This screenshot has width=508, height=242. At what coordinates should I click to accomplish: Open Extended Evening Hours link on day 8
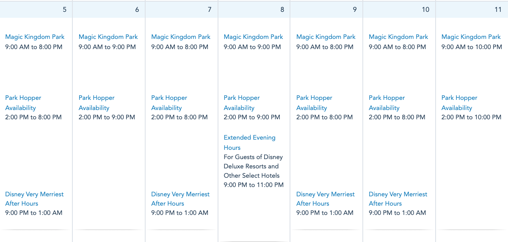click(249, 142)
